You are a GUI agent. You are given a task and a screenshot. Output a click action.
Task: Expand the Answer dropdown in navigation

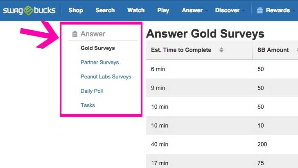[x=194, y=10]
